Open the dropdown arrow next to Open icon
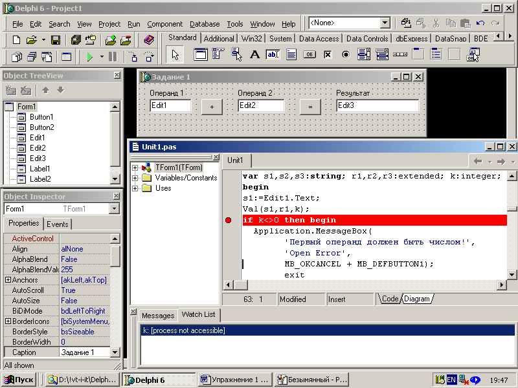Image resolution: width=518 pixels, height=388 pixels. pos(43,40)
